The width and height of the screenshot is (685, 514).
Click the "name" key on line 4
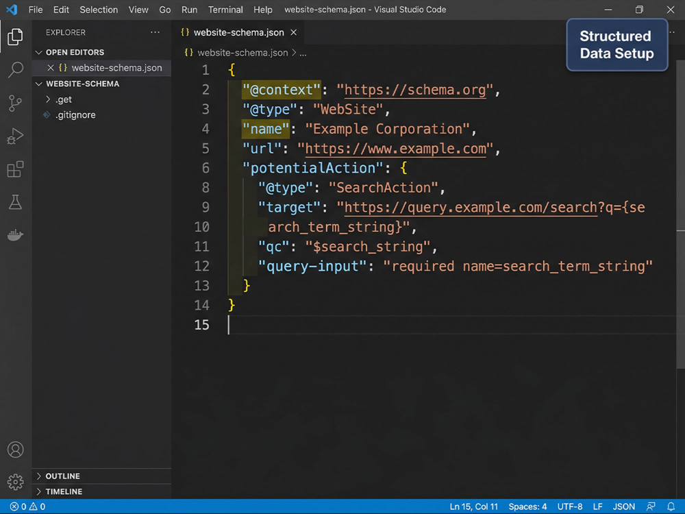[x=266, y=129]
